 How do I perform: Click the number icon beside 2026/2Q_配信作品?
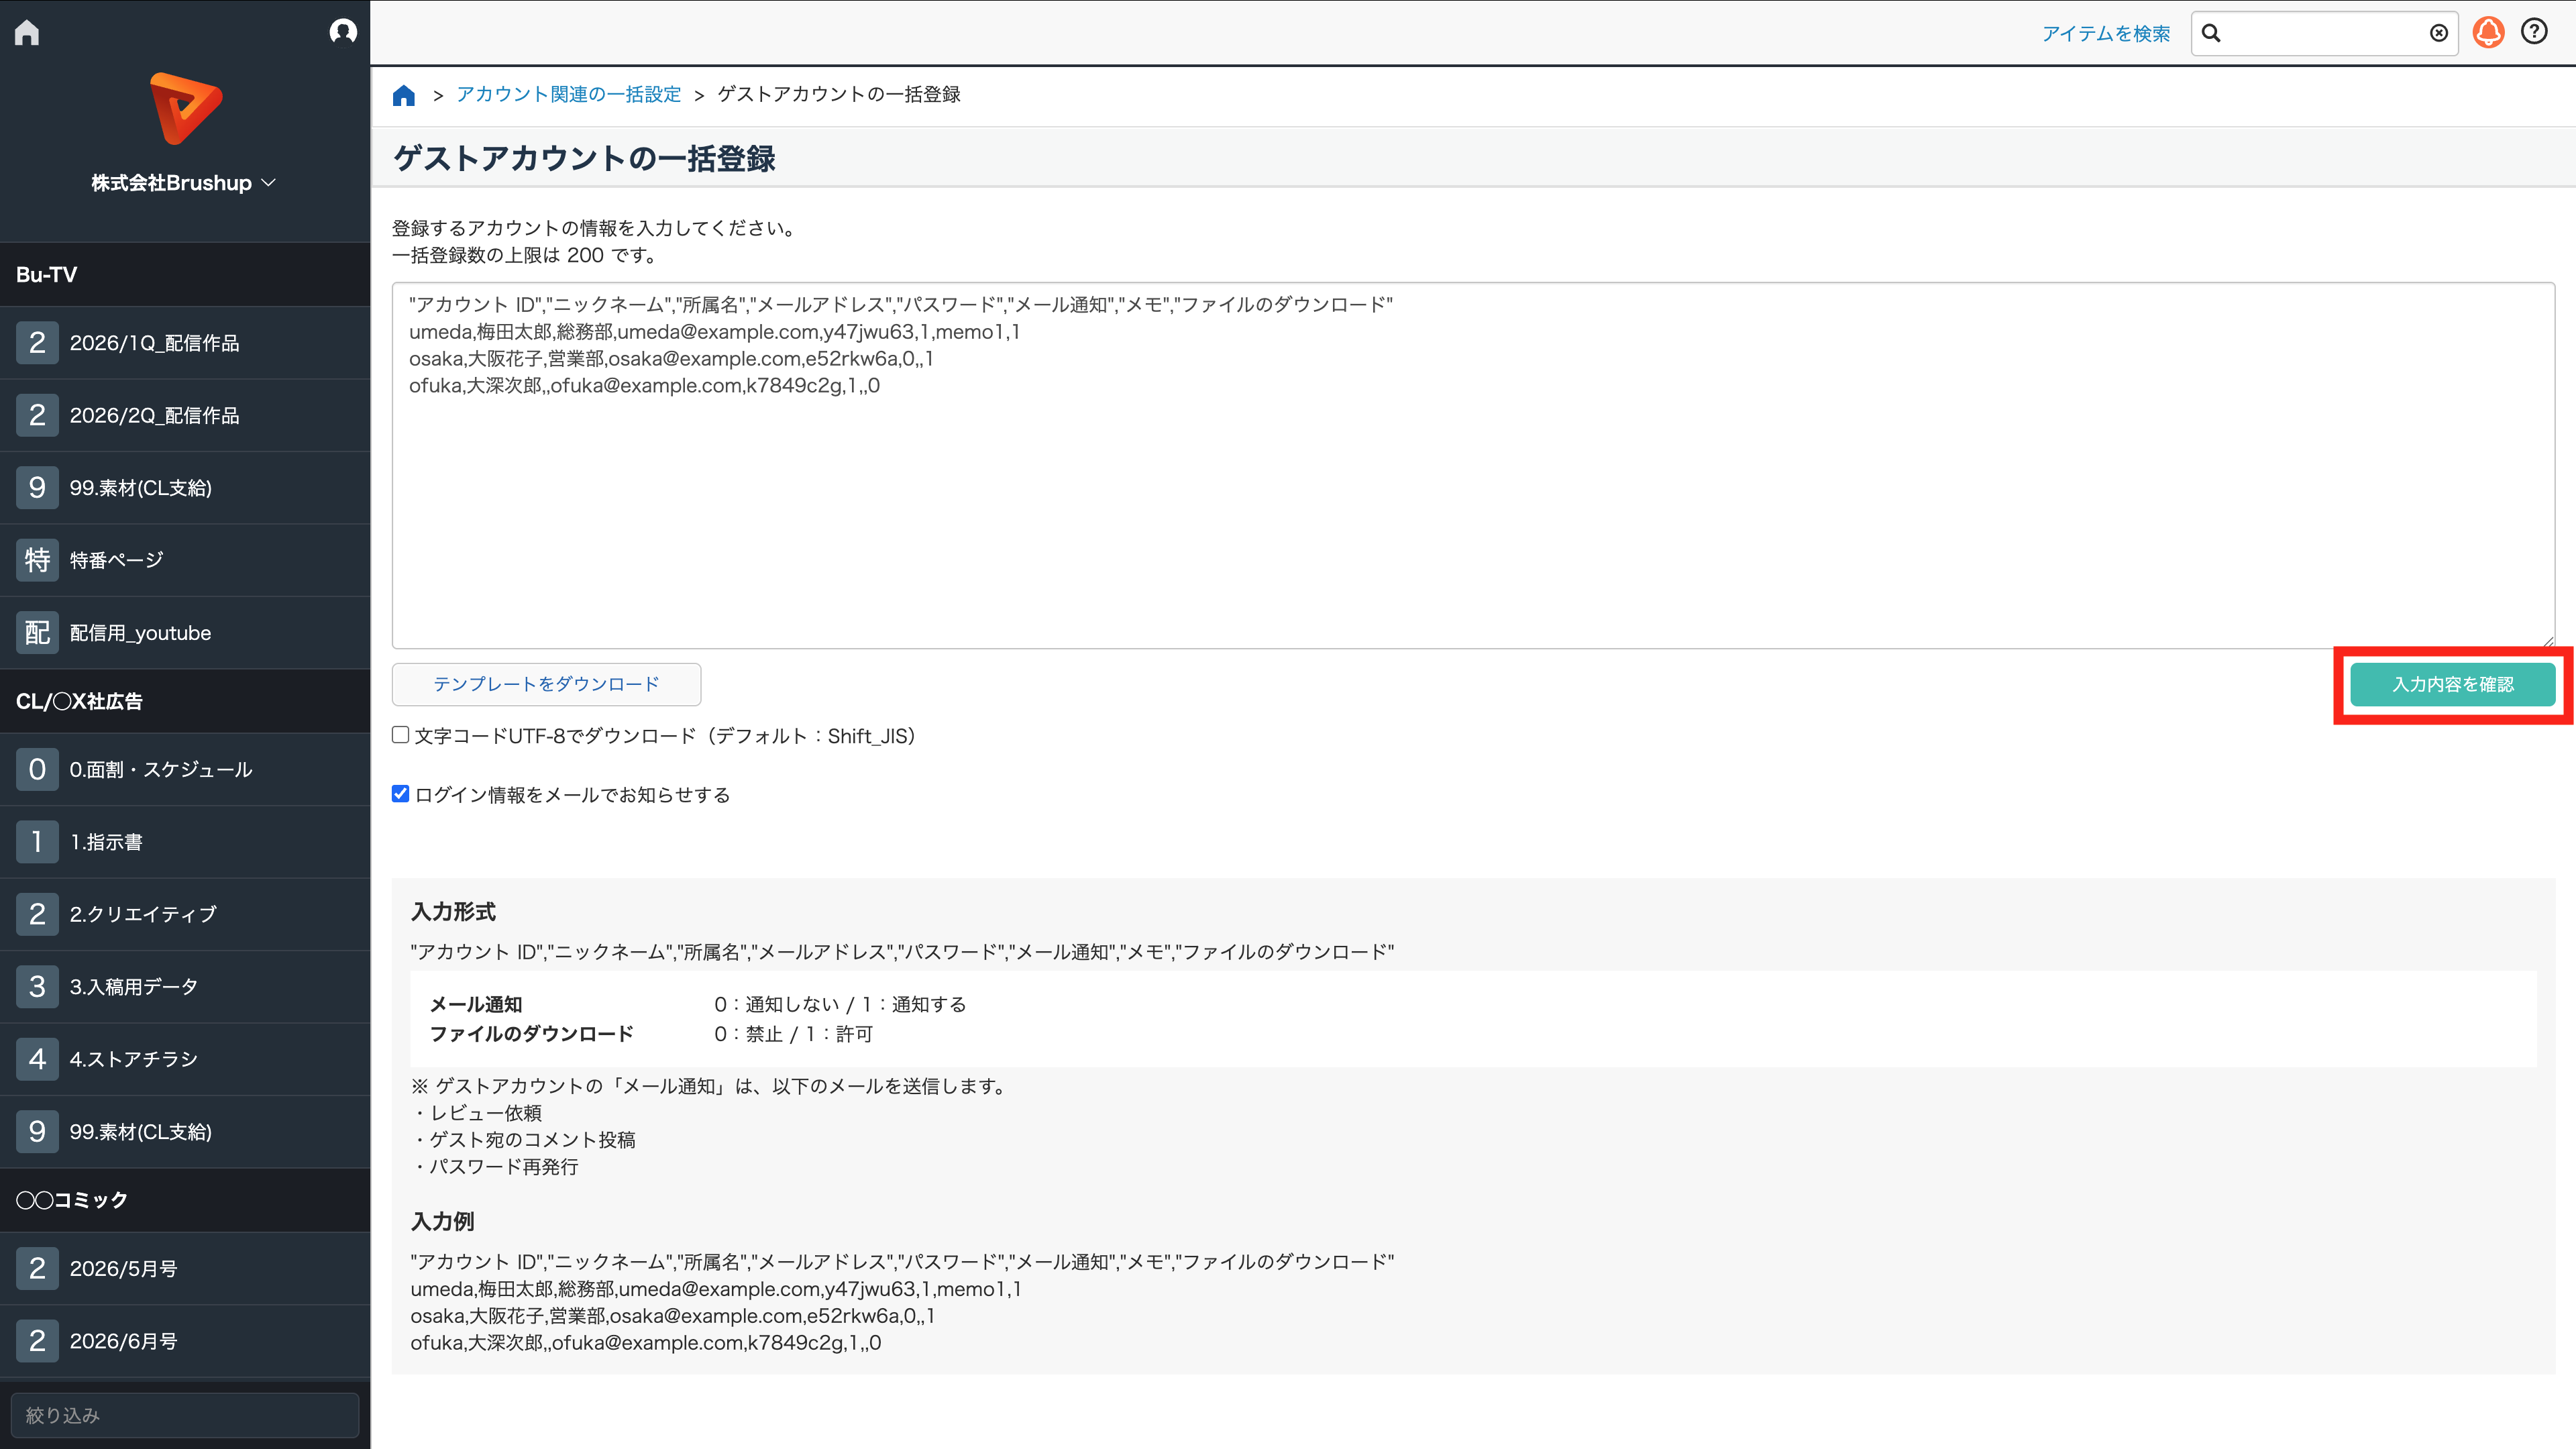tap(37, 415)
